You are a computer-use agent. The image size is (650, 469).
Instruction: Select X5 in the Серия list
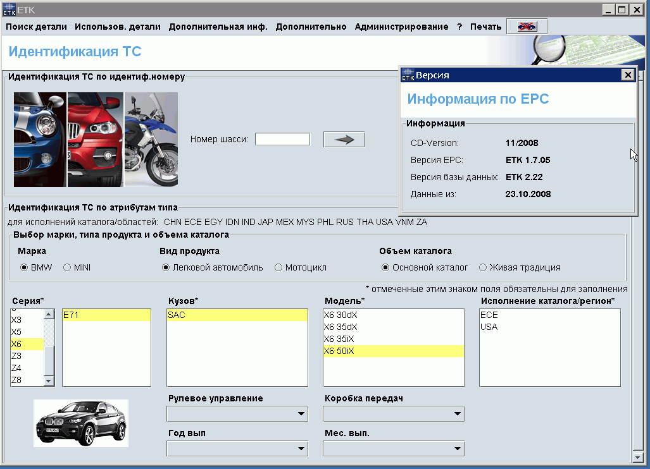click(x=27, y=332)
